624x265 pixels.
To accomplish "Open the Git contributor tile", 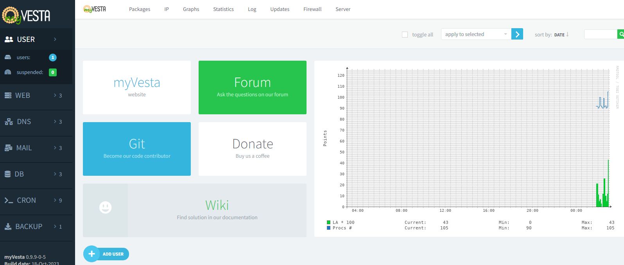I will coord(137,149).
